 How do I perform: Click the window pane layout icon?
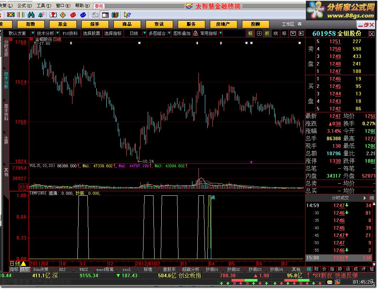pos(293,33)
